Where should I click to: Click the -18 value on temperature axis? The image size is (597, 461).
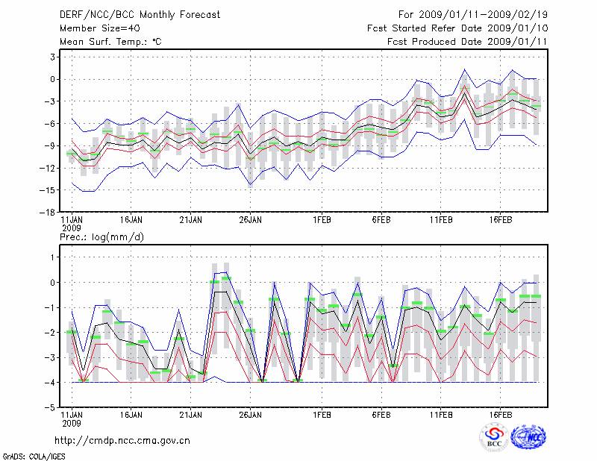pos(48,212)
